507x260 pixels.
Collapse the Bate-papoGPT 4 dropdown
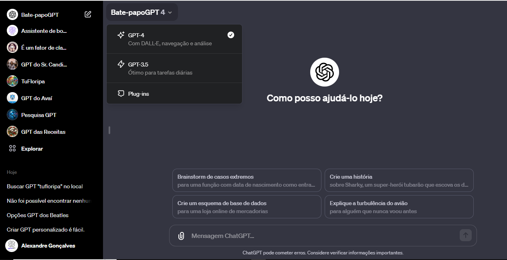pyautogui.click(x=142, y=12)
